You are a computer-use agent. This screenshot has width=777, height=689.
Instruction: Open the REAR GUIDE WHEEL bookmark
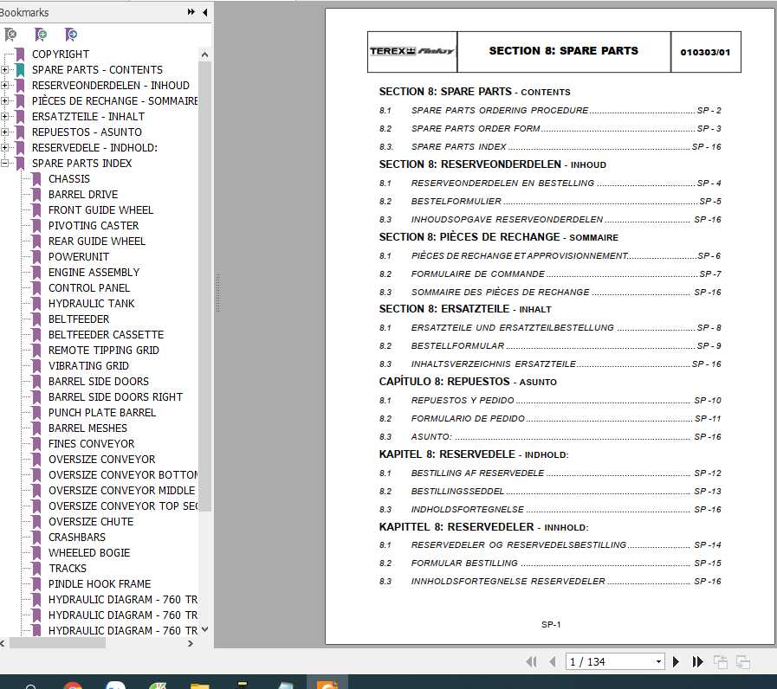(97, 241)
